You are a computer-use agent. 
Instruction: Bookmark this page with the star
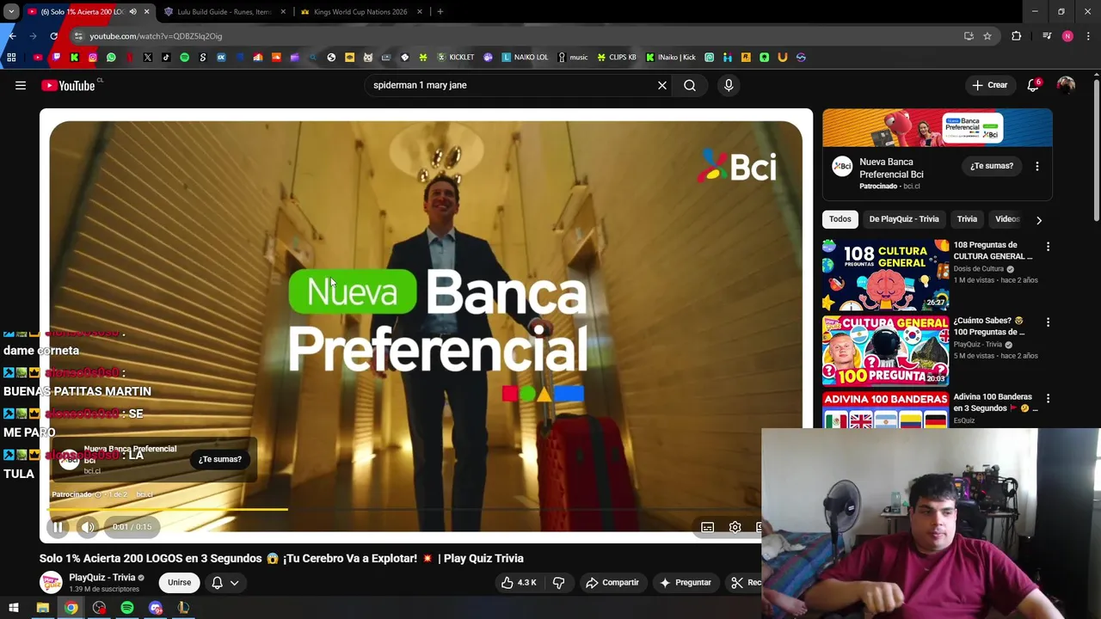click(987, 36)
